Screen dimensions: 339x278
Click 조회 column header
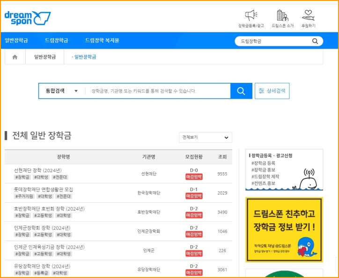click(222, 157)
